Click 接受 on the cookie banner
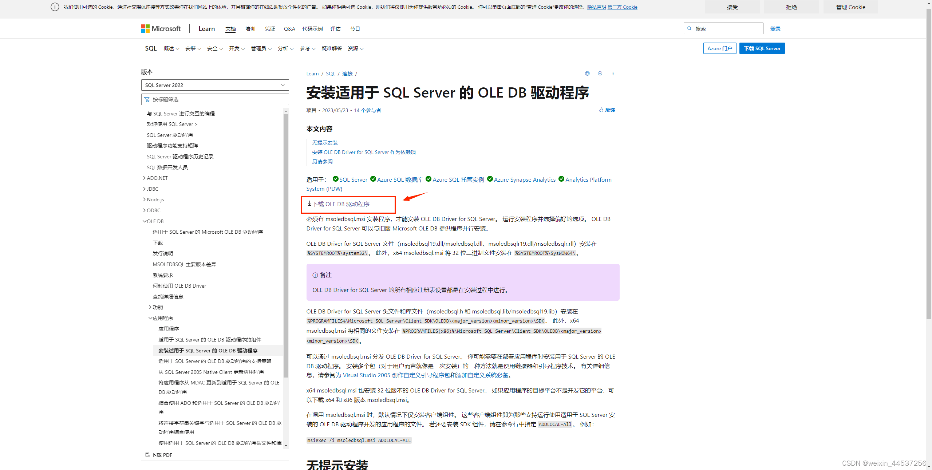Image resolution: width=932 pixels, height=470 pixels. point(732,7)
